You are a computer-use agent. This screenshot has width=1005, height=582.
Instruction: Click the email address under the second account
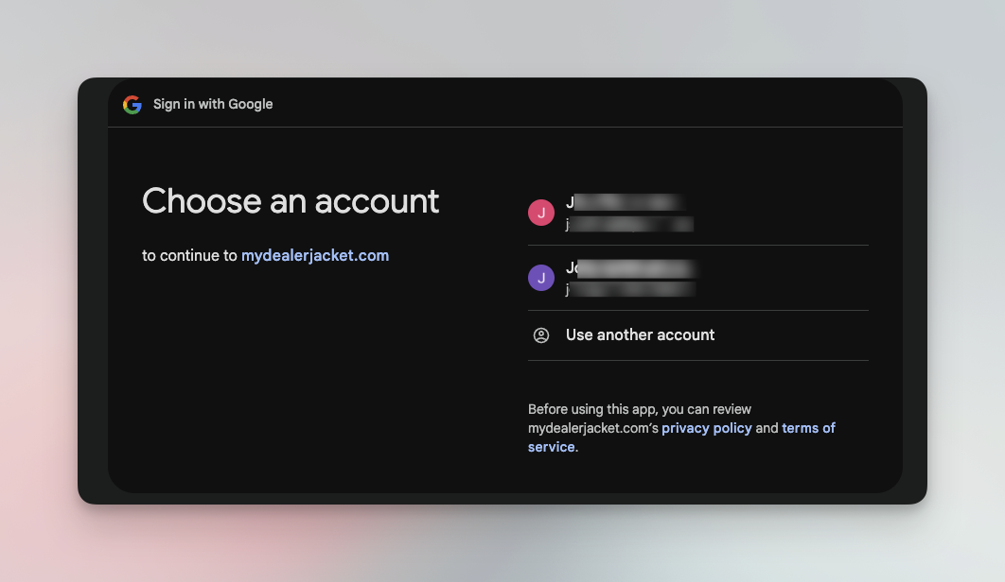pyautogui.click(x=629, y=290)
